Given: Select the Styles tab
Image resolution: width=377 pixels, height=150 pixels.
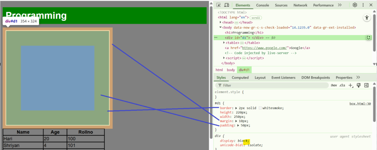Looking at the screenshot, I should (221, 77).
